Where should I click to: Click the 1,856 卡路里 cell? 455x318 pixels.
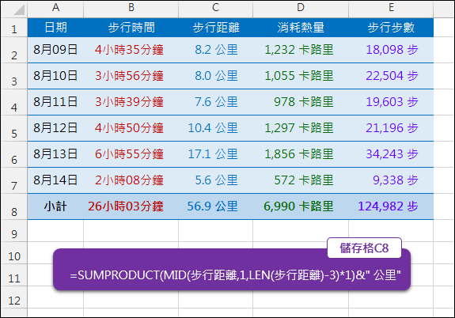point(301,154)
